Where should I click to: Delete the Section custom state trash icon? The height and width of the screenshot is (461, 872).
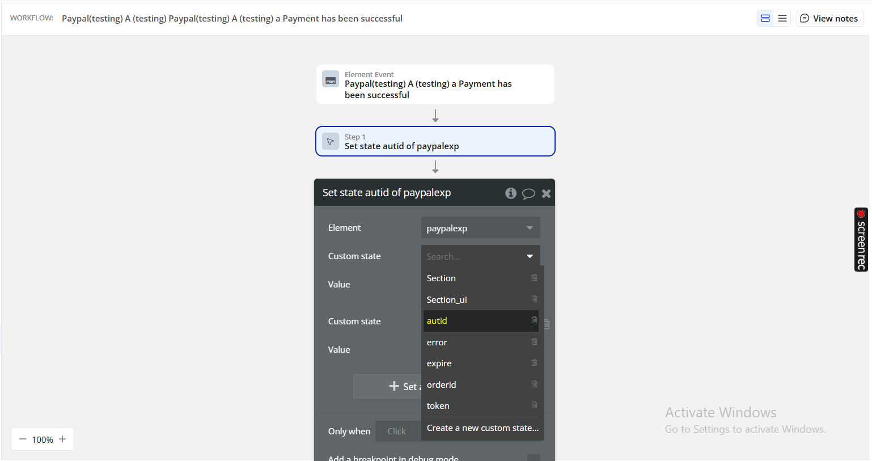click(534, 278)
